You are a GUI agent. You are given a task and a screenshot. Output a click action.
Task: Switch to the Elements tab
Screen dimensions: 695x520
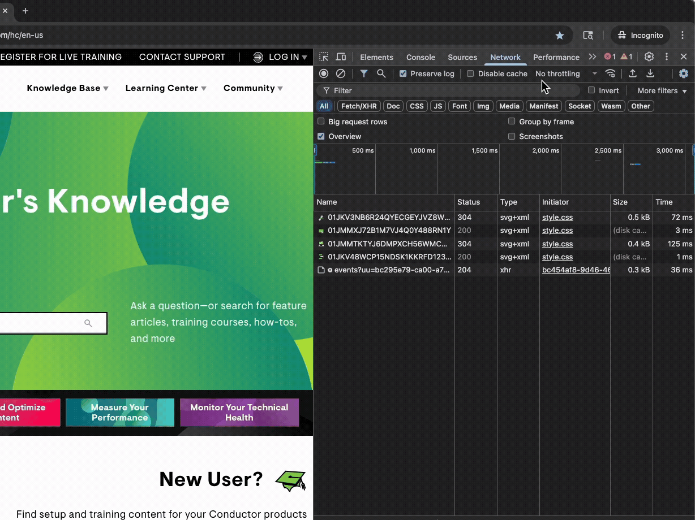click(376, 57)
